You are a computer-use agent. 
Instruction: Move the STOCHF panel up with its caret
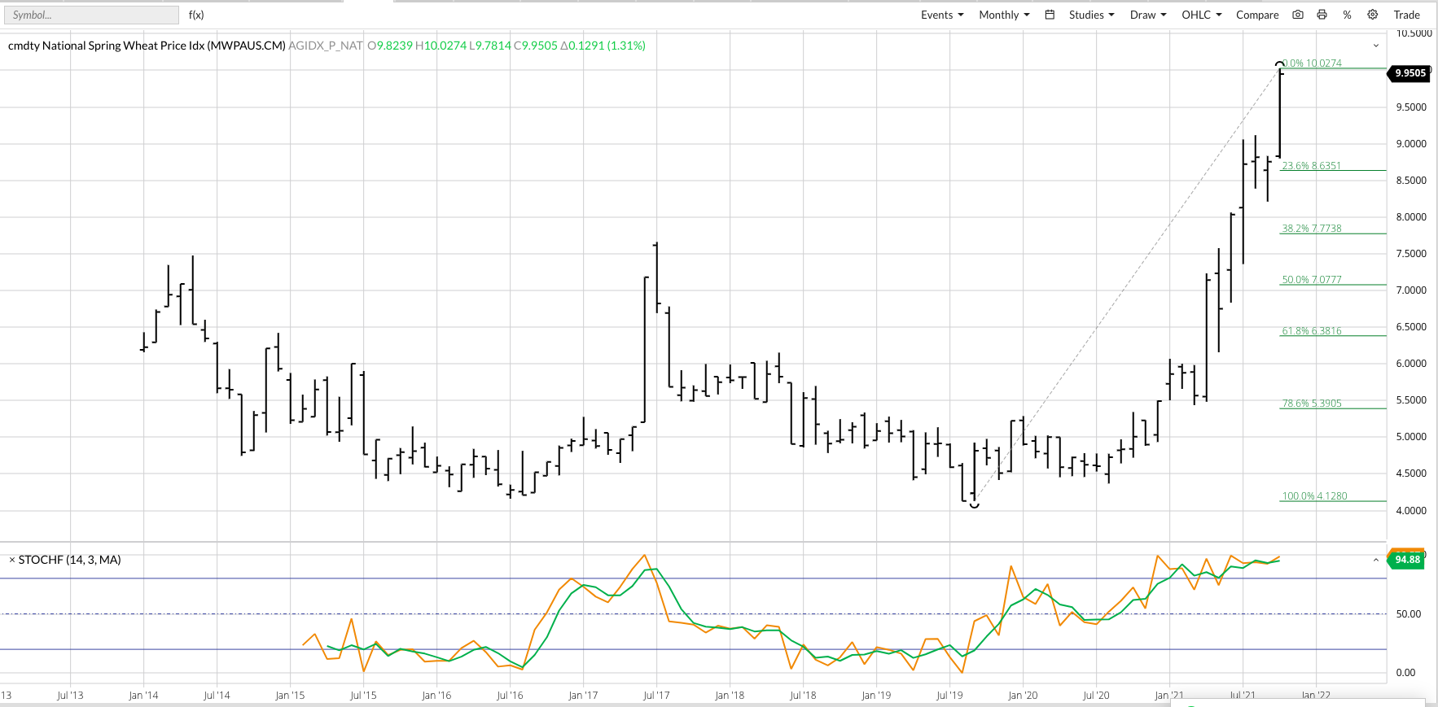tap(1376, 560)
